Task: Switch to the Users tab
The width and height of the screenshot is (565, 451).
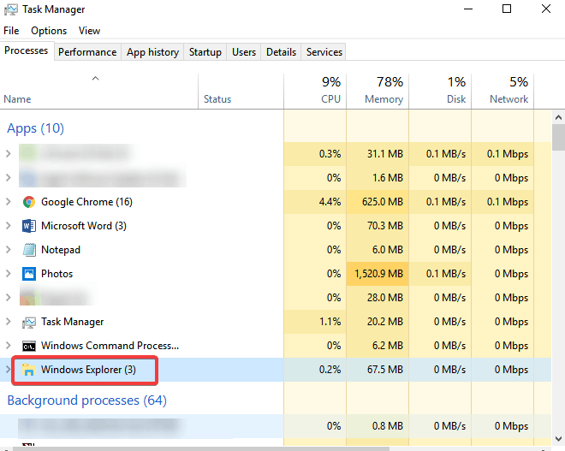Action: pos(244,52)
